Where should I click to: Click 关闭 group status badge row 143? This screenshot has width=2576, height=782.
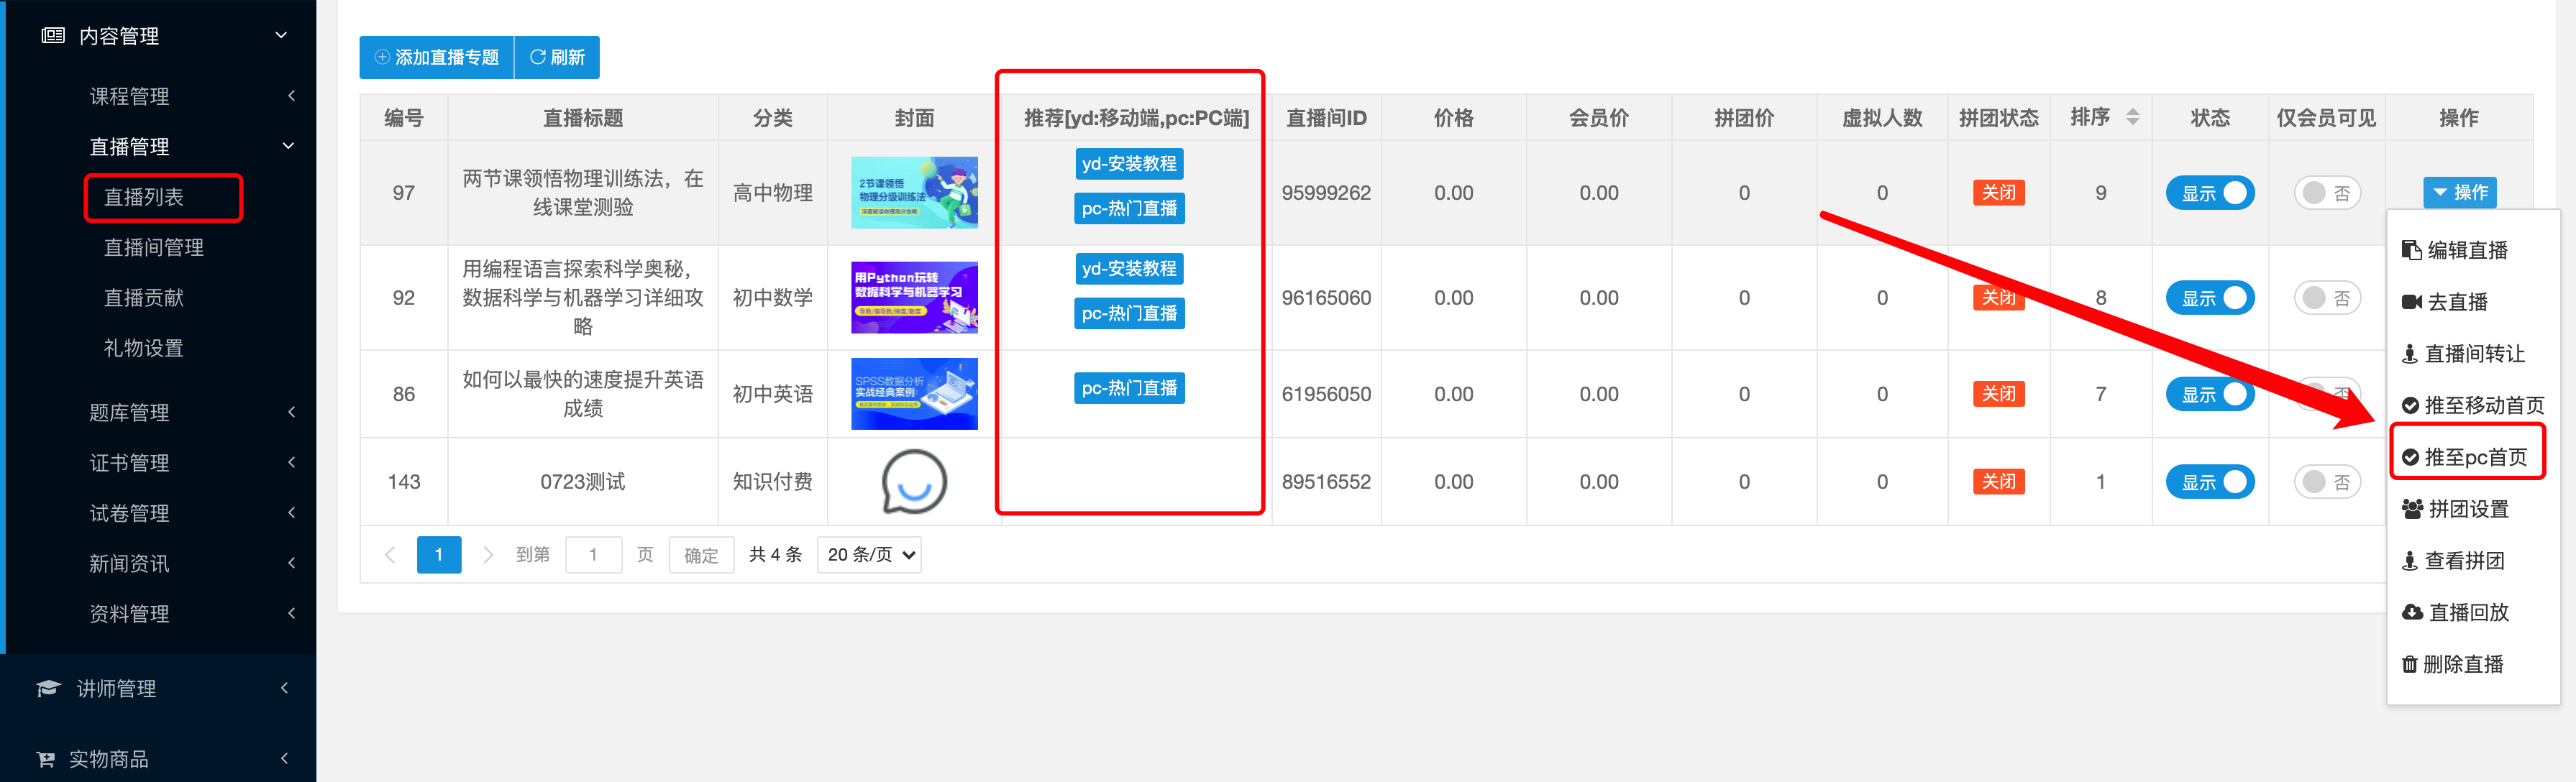(1998, 481)
